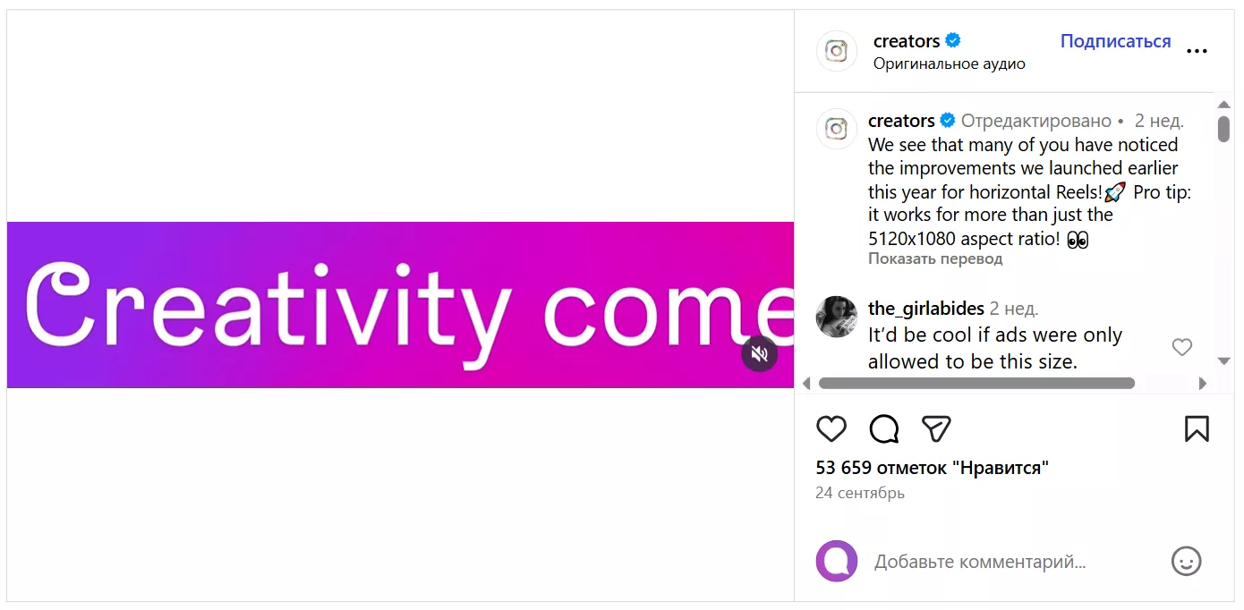
Task: Click the horizontal scrollbar thumb under comments
Action: [x=976, y=384]
